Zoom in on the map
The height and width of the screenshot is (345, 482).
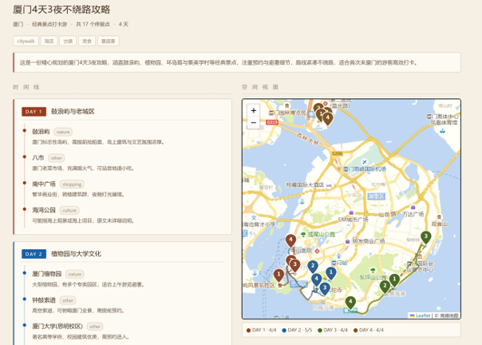[x=253, y=110]
